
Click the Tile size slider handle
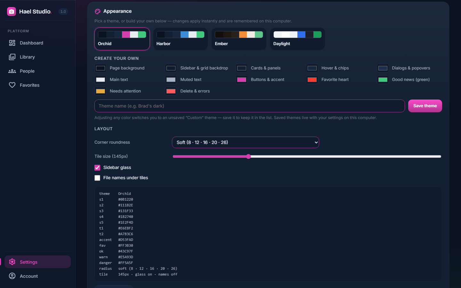248,156
